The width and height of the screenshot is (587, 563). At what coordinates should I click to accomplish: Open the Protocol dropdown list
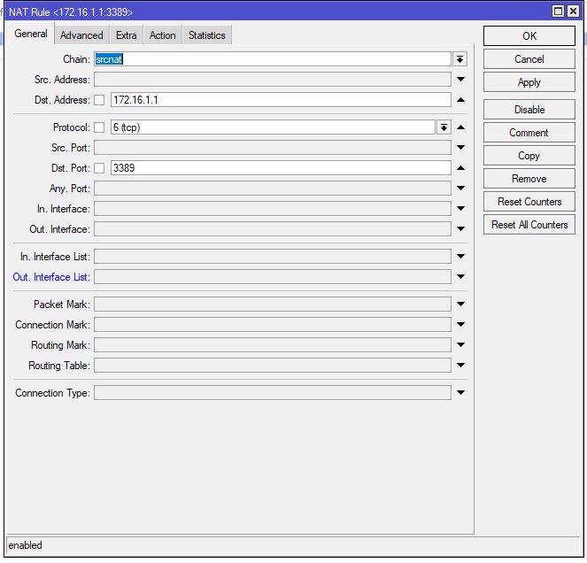(x=444, y=127)
